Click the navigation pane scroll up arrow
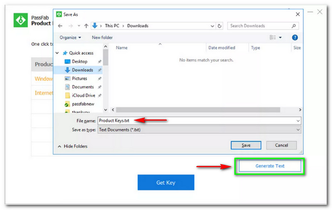 105,46
